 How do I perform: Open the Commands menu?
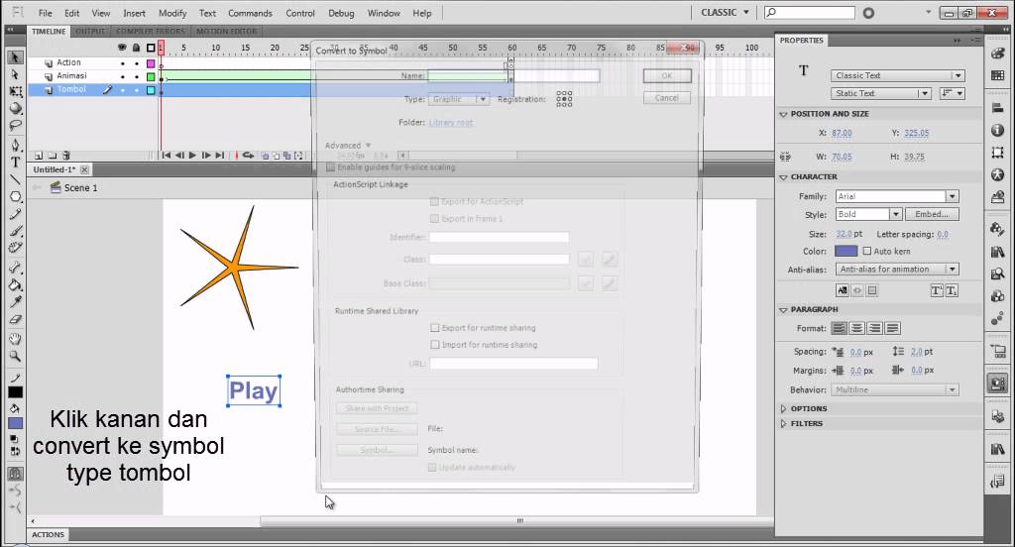pos(250,13)
